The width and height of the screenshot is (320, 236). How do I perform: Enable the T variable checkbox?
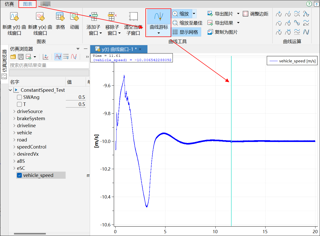click(19, 104)
